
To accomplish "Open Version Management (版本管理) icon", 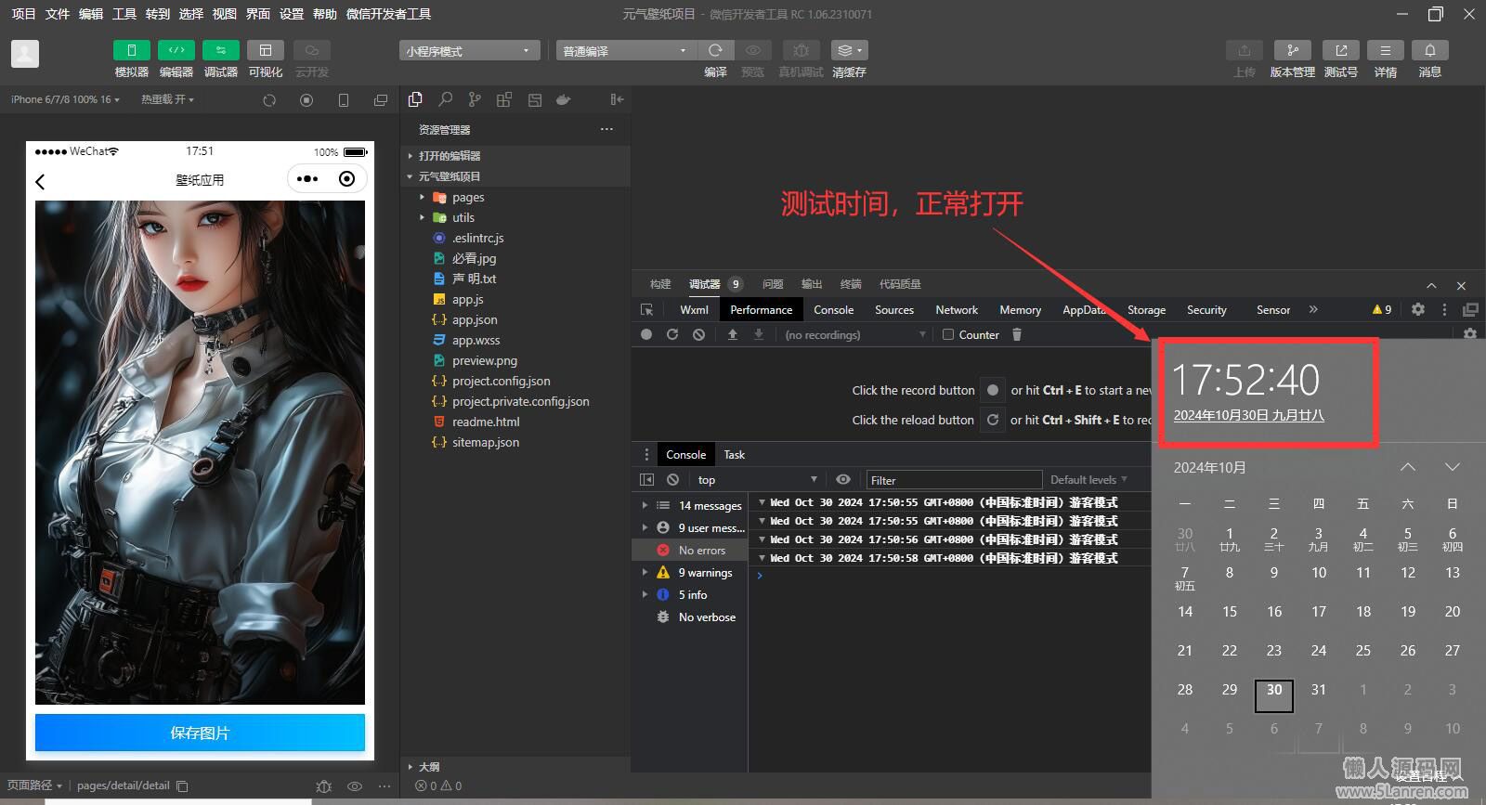I will tap(1292, 51).
